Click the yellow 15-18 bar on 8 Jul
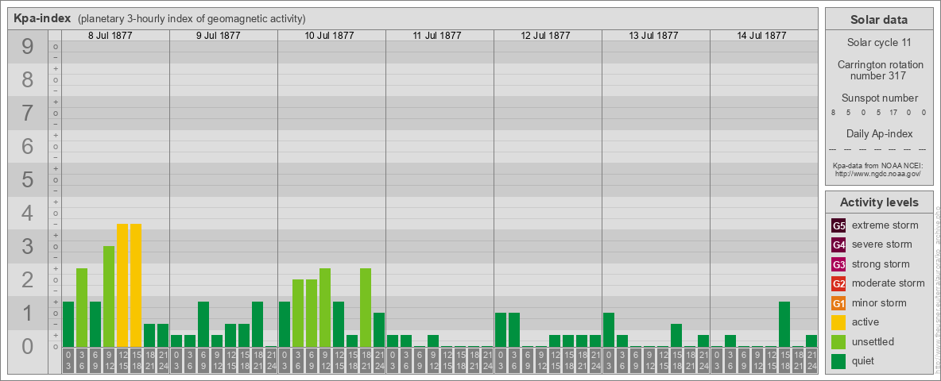 click(x=136, y=285)
